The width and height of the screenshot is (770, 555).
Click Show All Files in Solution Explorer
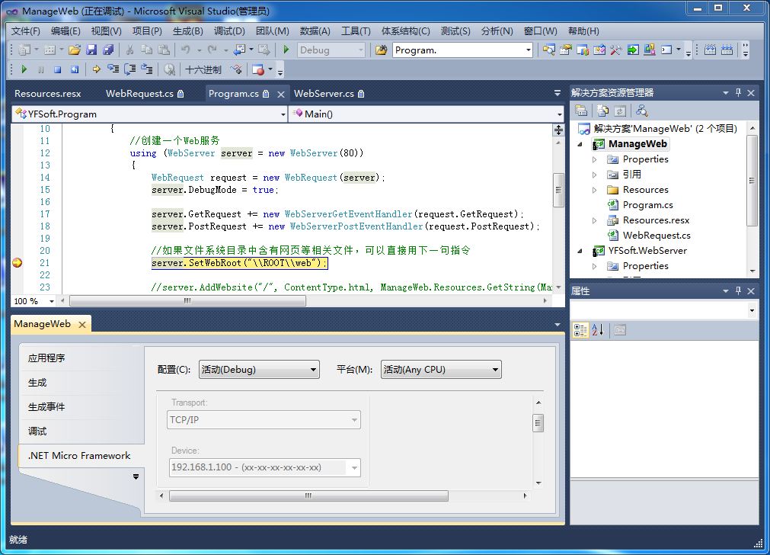click(x=603, y=111)
